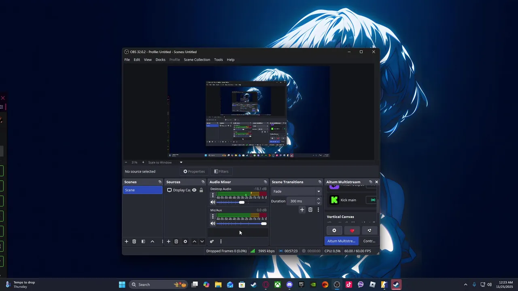Open advanced audio properties gears icon
The height and width of the screenshot is (291, 518).
pos(212,241)
